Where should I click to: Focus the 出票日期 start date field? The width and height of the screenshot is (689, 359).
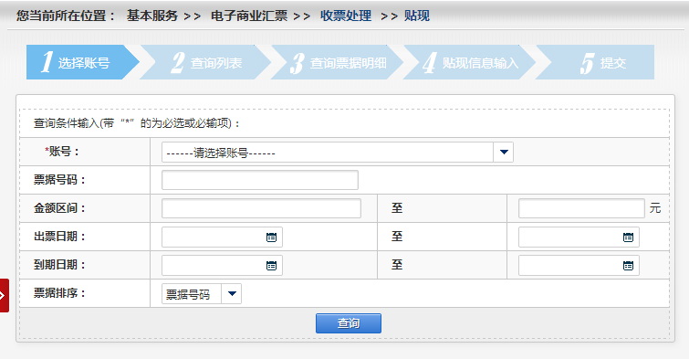pyautogui.click(x=222, y=238)
